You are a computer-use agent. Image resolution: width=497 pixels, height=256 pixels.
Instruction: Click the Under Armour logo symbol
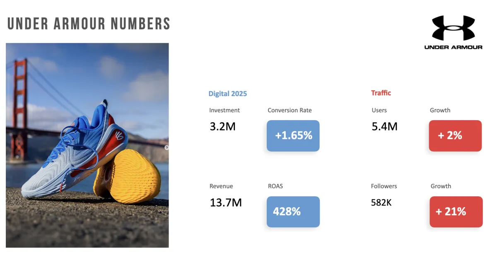pos(453,28)
